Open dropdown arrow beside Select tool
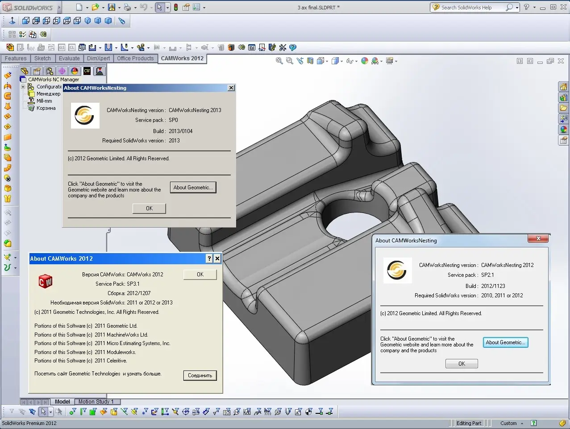570x429 pixels. [x=168, y=8]
